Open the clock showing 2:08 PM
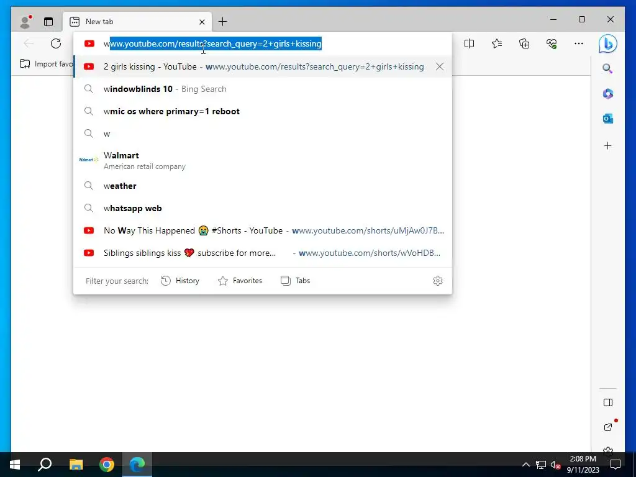The width and height of the screenshot is (636, 477). tap(583, 465)
